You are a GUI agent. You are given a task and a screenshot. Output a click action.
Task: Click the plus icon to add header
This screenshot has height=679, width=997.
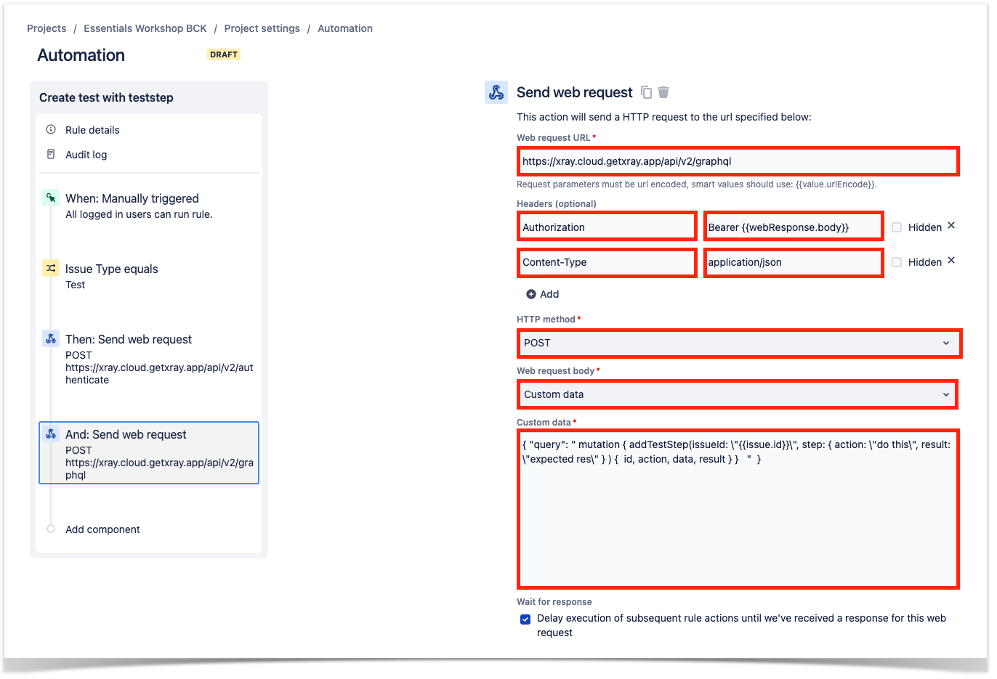click(531, 294)
